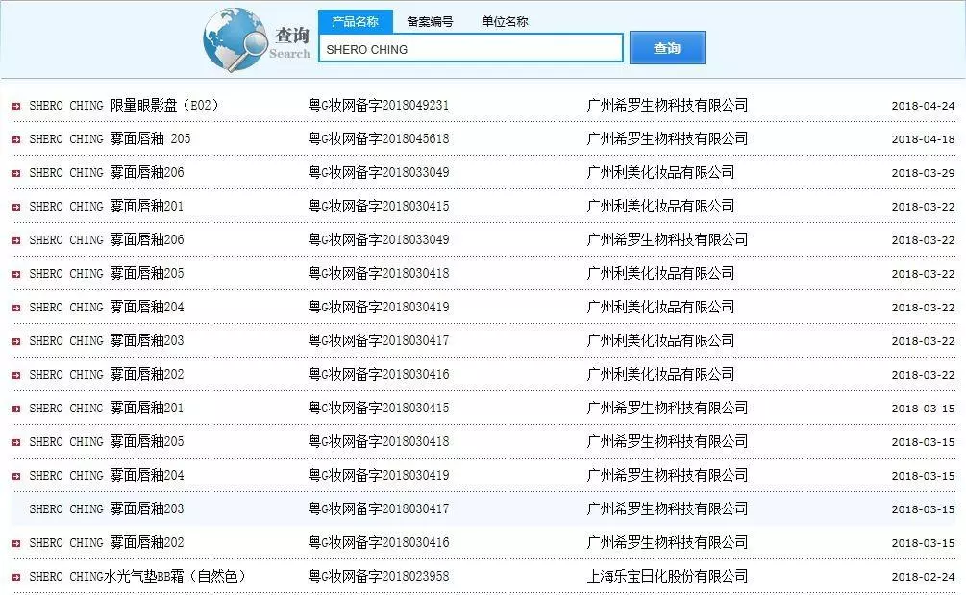The height and width of the screenshot is (595, 966).
Task: Select record number 粤G妆网备字2018045618
Action: coord(379,139)
